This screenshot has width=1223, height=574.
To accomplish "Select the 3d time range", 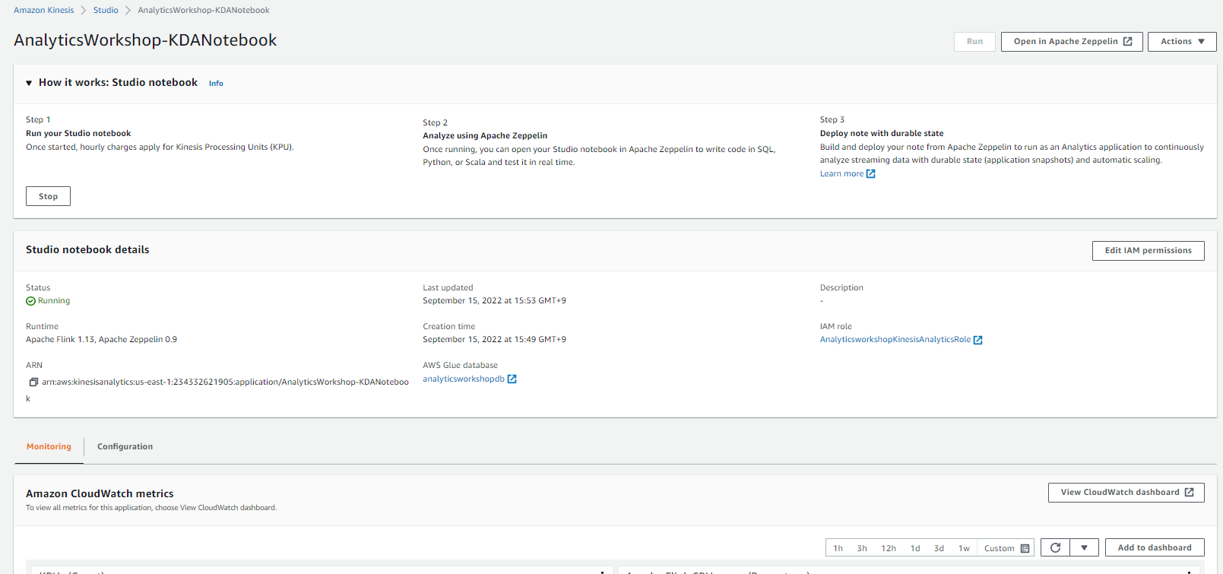I will point(939,548).
